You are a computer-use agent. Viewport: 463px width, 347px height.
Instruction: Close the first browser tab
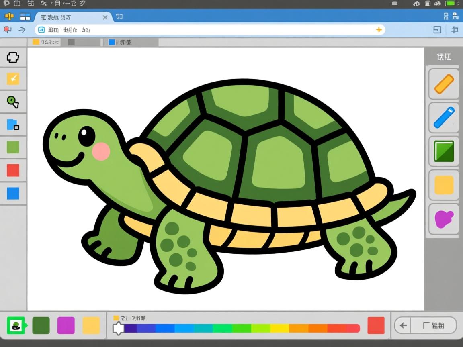pyautogui.click(x=105, y=17)
